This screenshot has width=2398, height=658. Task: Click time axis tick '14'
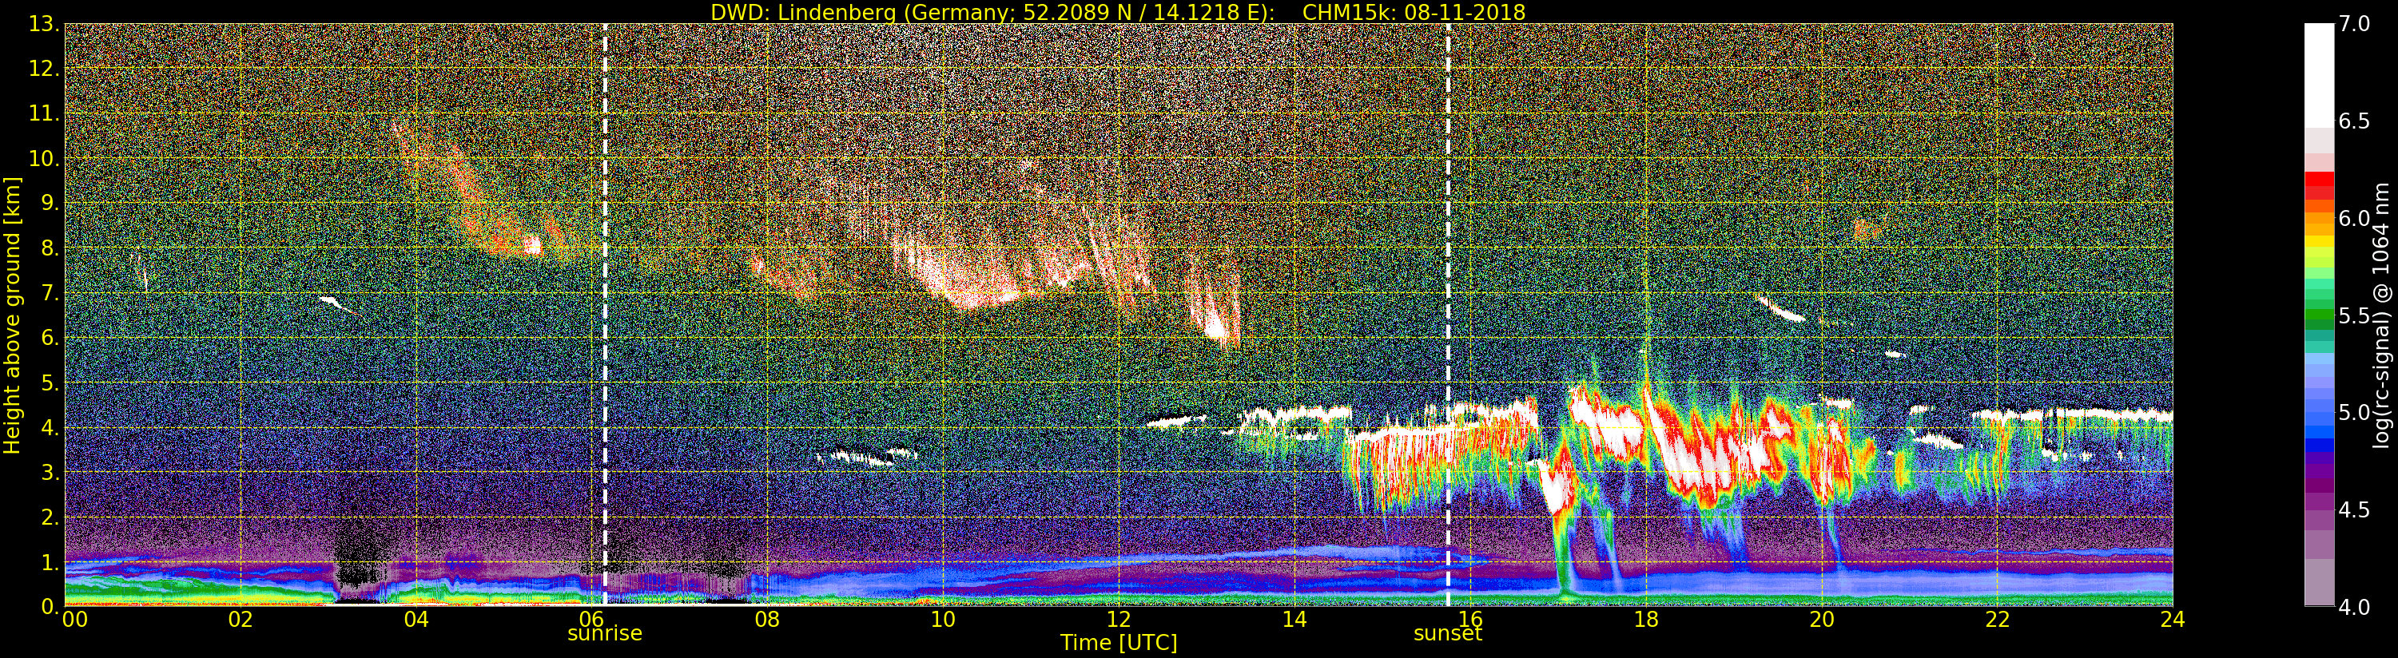pyautogui.click(x=1294, y=619)
